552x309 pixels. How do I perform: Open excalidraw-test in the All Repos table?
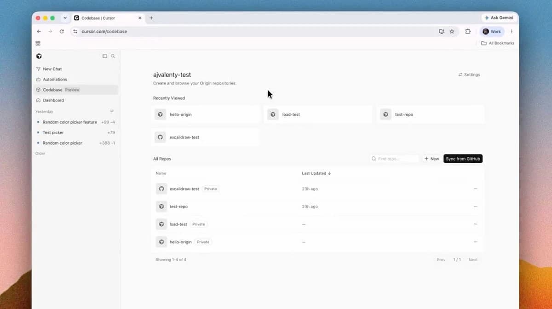[x=184, y=189]
